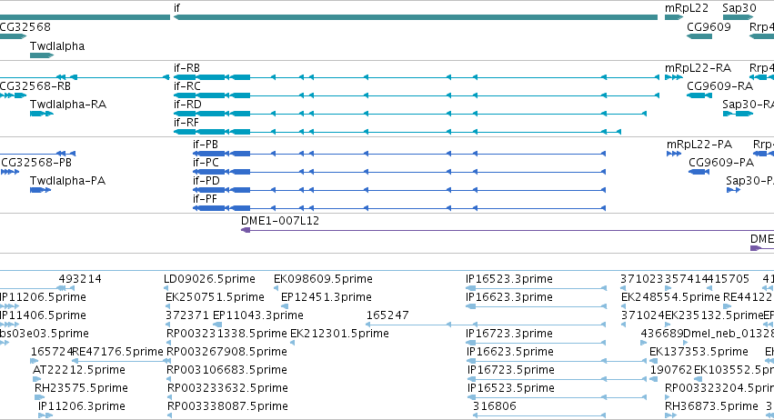Select the IP16723.3prime EST label
Screen dimensions: 774x420
coord(509,334)
